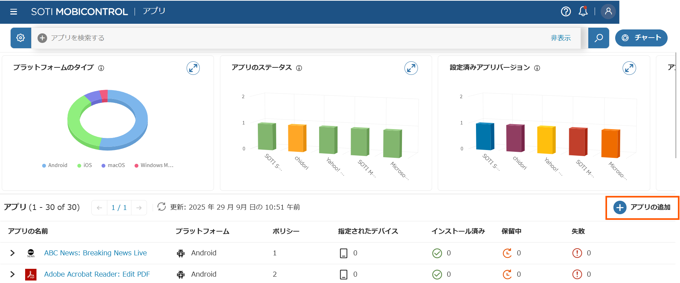Expand the プラットフォームのタイプ chart
Viewport: 680px width, 283px height.
pos(193,68)
